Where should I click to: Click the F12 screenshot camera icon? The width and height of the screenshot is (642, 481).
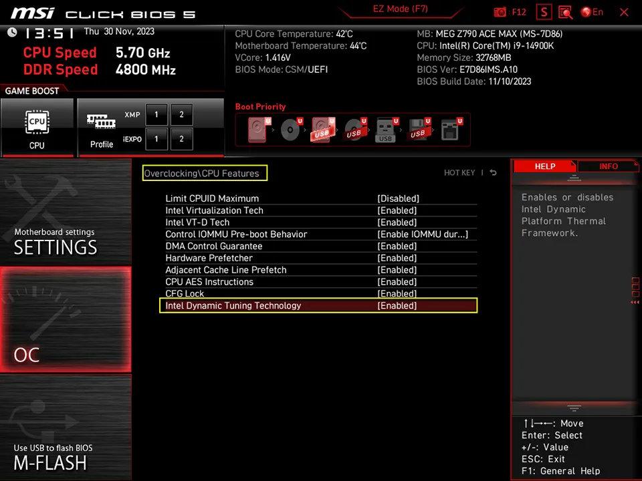click(500, 12)
